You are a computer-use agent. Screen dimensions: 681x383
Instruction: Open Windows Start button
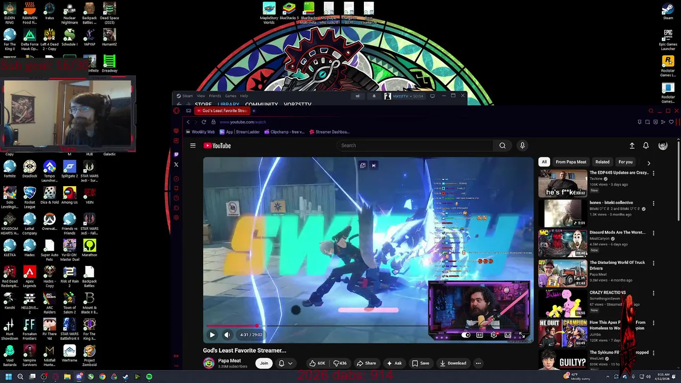click(8, 377)
